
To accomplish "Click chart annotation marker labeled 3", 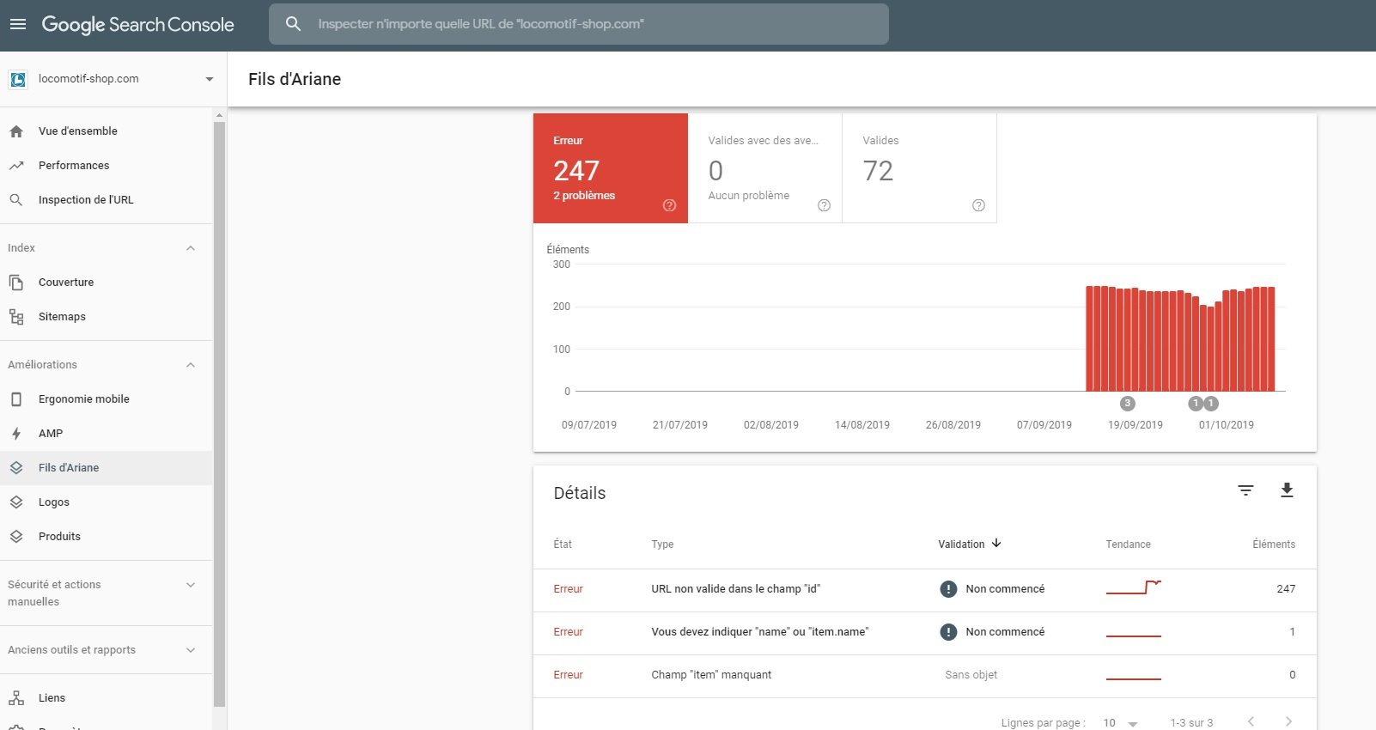I will click(x=1128, y=404).
